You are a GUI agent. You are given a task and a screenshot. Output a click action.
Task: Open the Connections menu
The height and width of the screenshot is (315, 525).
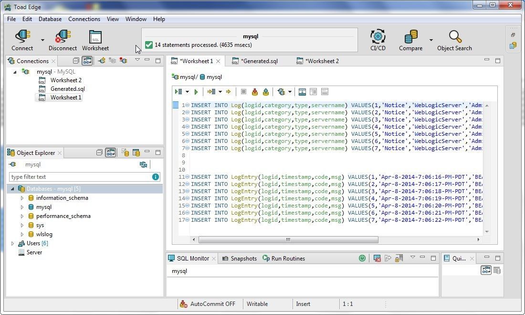click(84, 19)
